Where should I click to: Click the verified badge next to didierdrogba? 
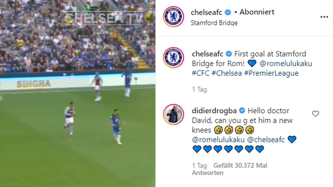242,111
